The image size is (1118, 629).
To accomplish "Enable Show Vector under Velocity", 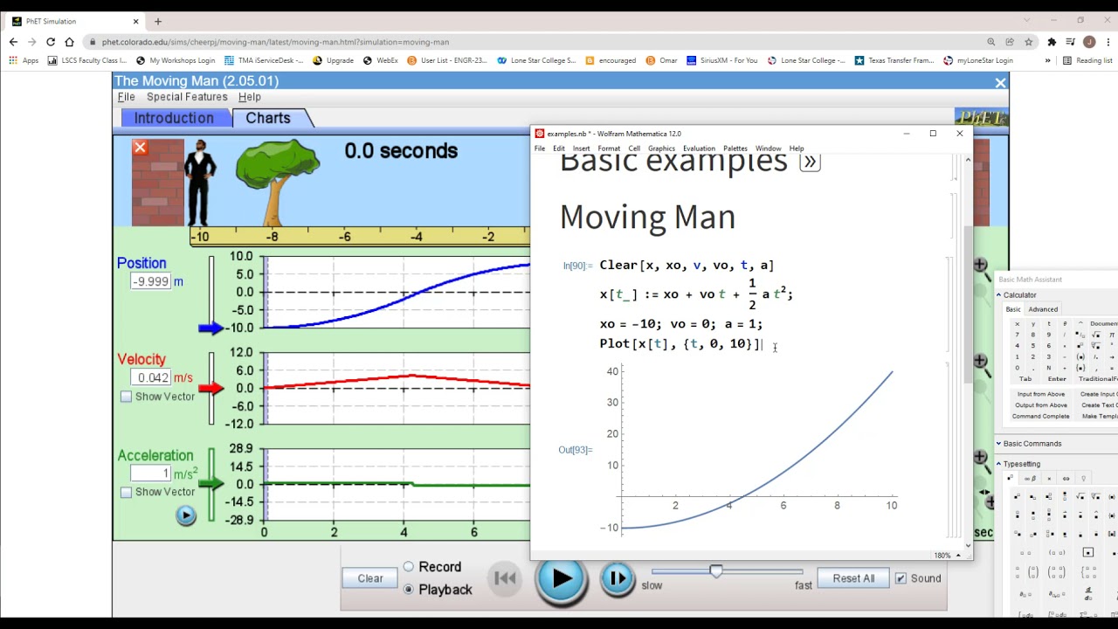I will pos(126,397).
